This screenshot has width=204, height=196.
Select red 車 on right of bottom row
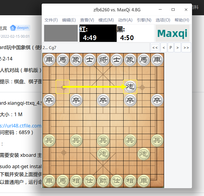144,181
